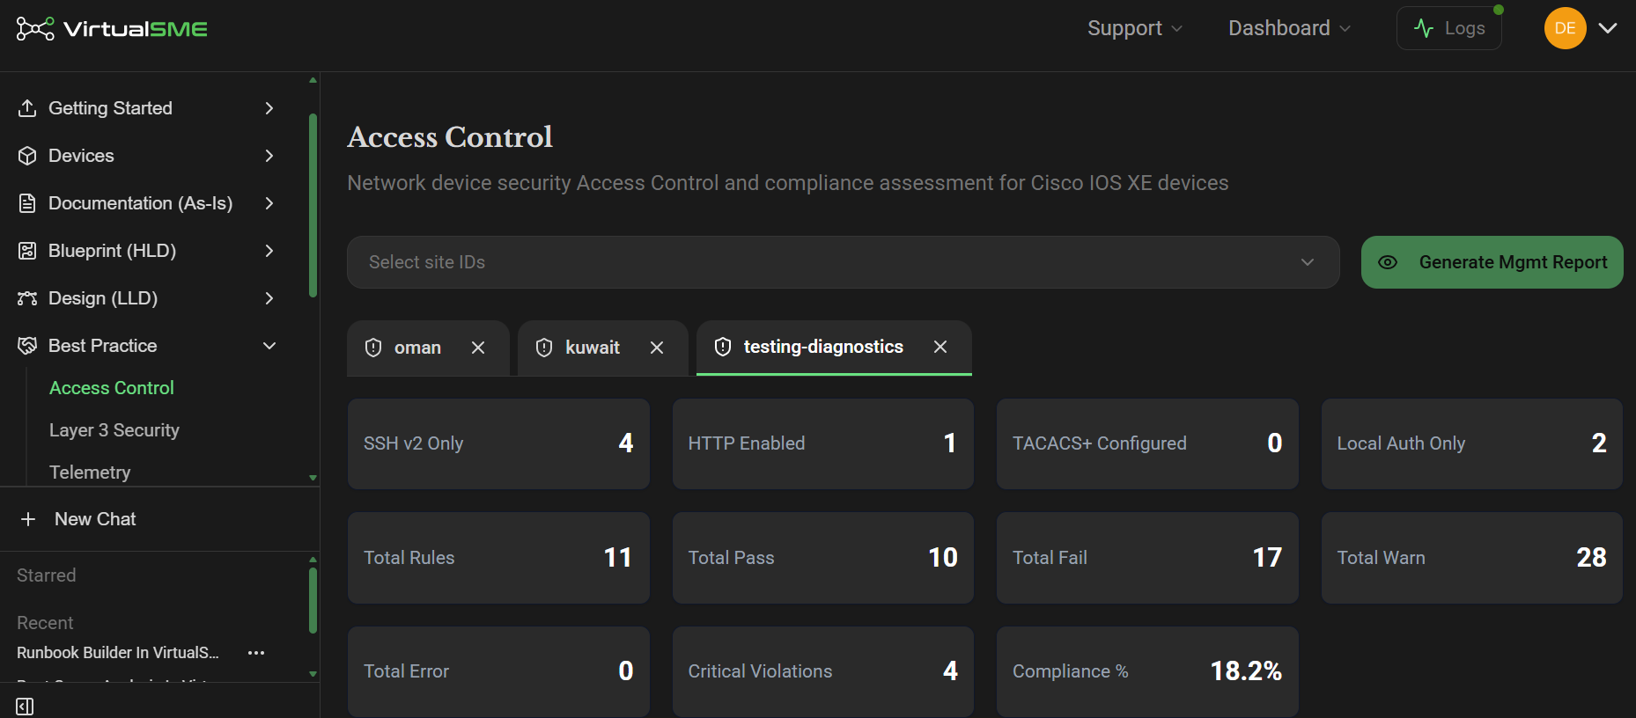Click the Total Fail card

coord(1147,558)
